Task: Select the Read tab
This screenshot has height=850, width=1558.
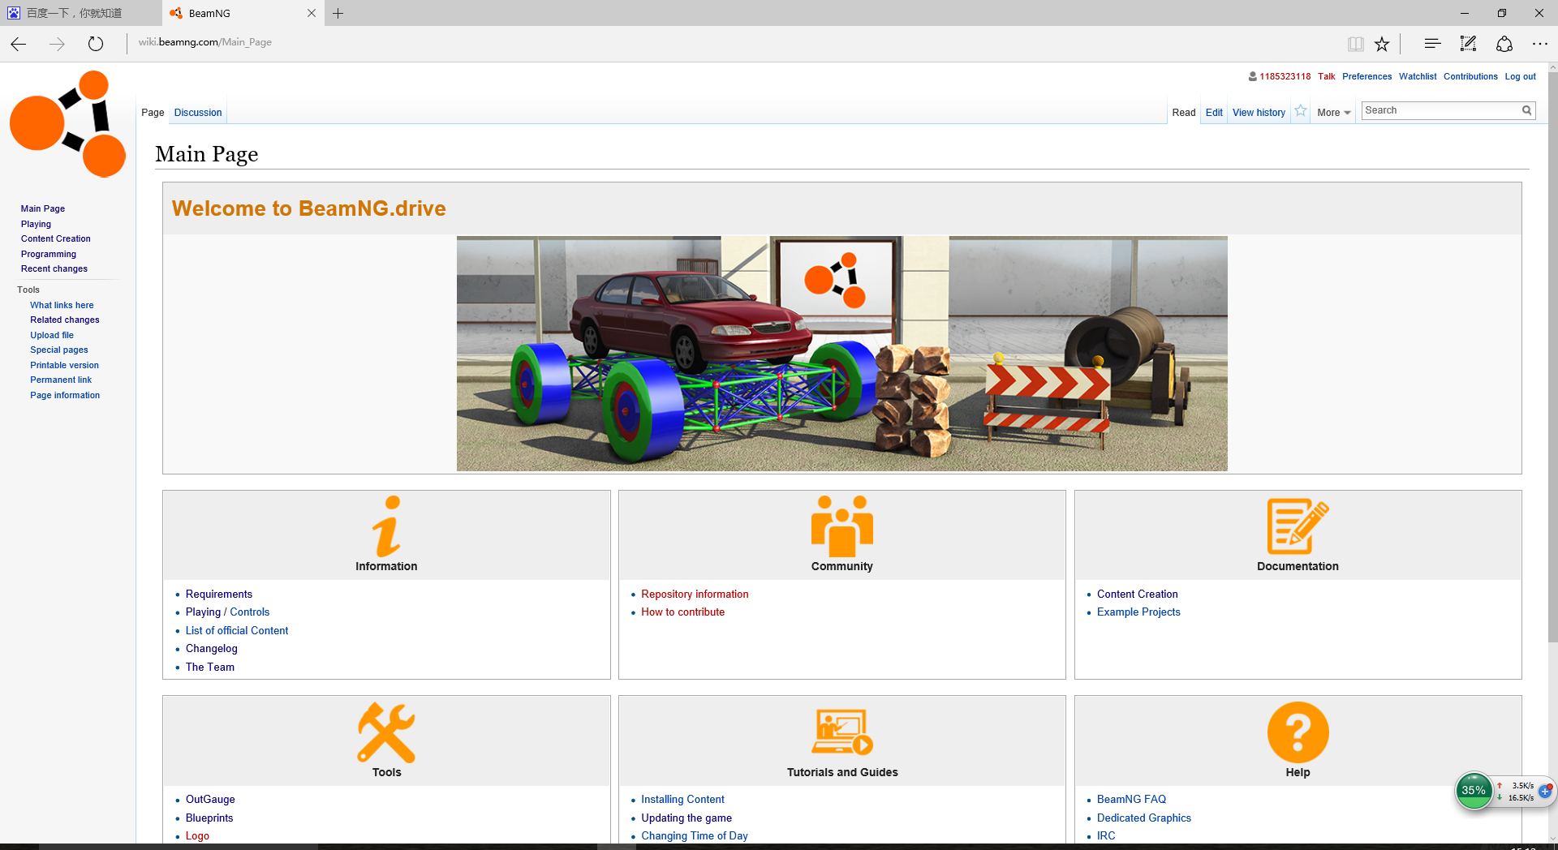Action: pyautogui.click(x=1184, y=113)
